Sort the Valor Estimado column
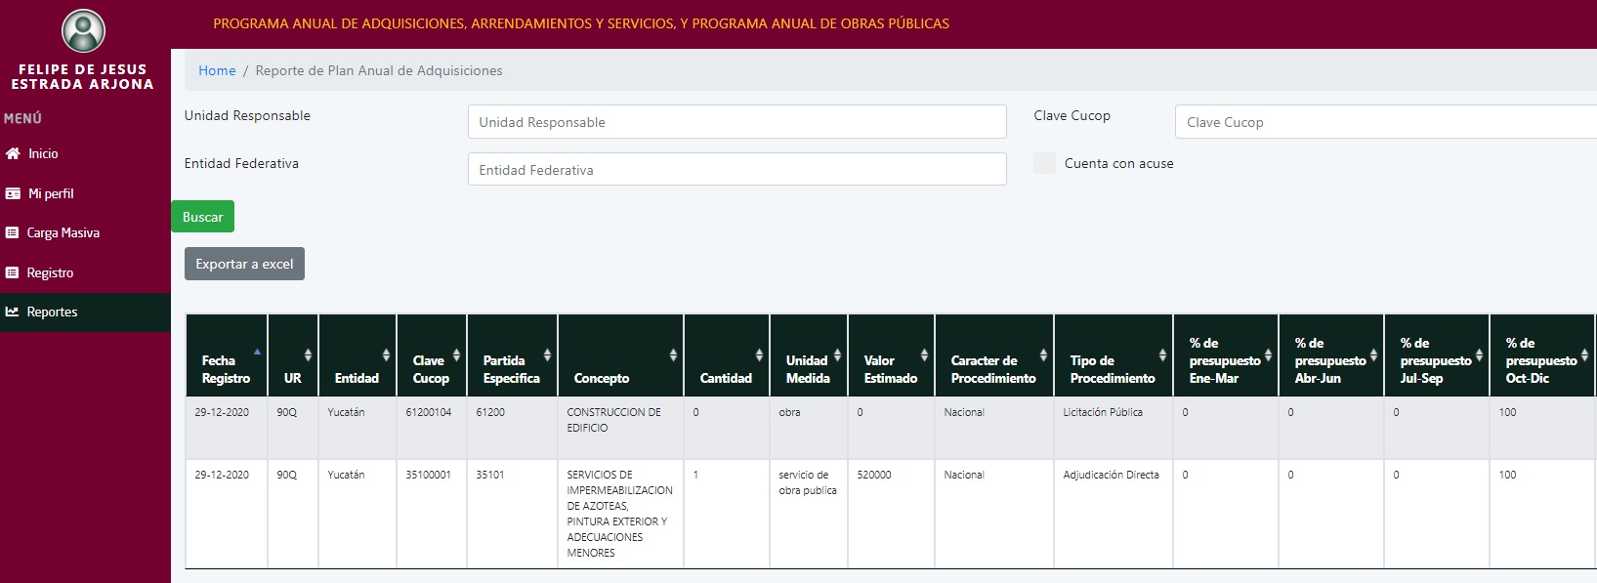Image resolution: width=1597 pixels, height=583 pixels. 924,354
